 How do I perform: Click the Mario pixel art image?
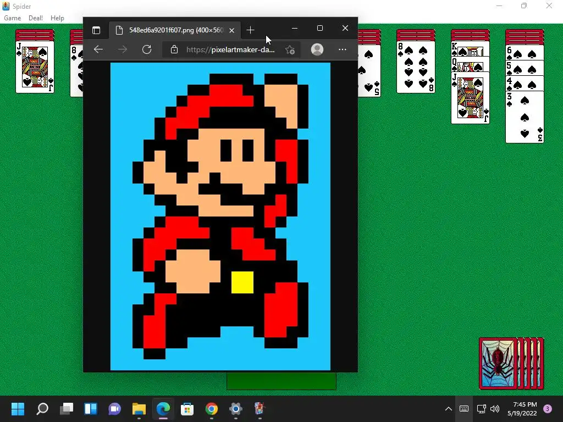click(x=220, y=216)
